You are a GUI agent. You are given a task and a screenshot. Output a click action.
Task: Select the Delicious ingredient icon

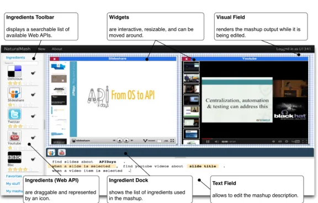click(x=14, y=71)
